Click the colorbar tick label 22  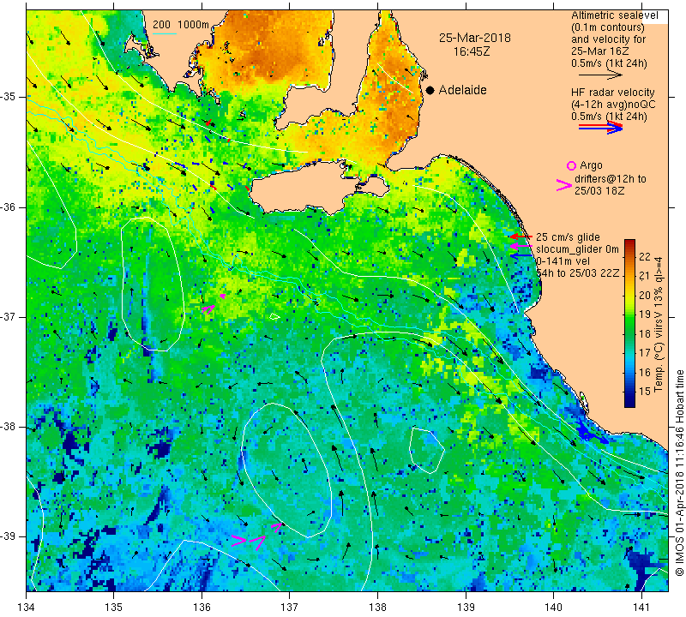(x=645, y=257)
